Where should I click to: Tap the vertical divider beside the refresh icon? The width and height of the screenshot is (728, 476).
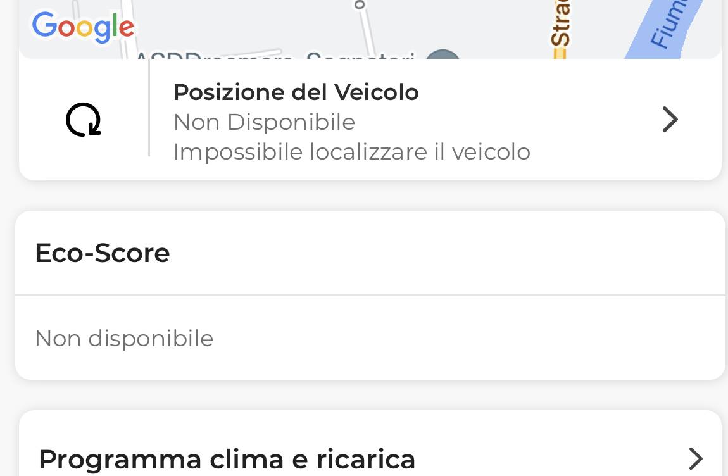[149, 107]
